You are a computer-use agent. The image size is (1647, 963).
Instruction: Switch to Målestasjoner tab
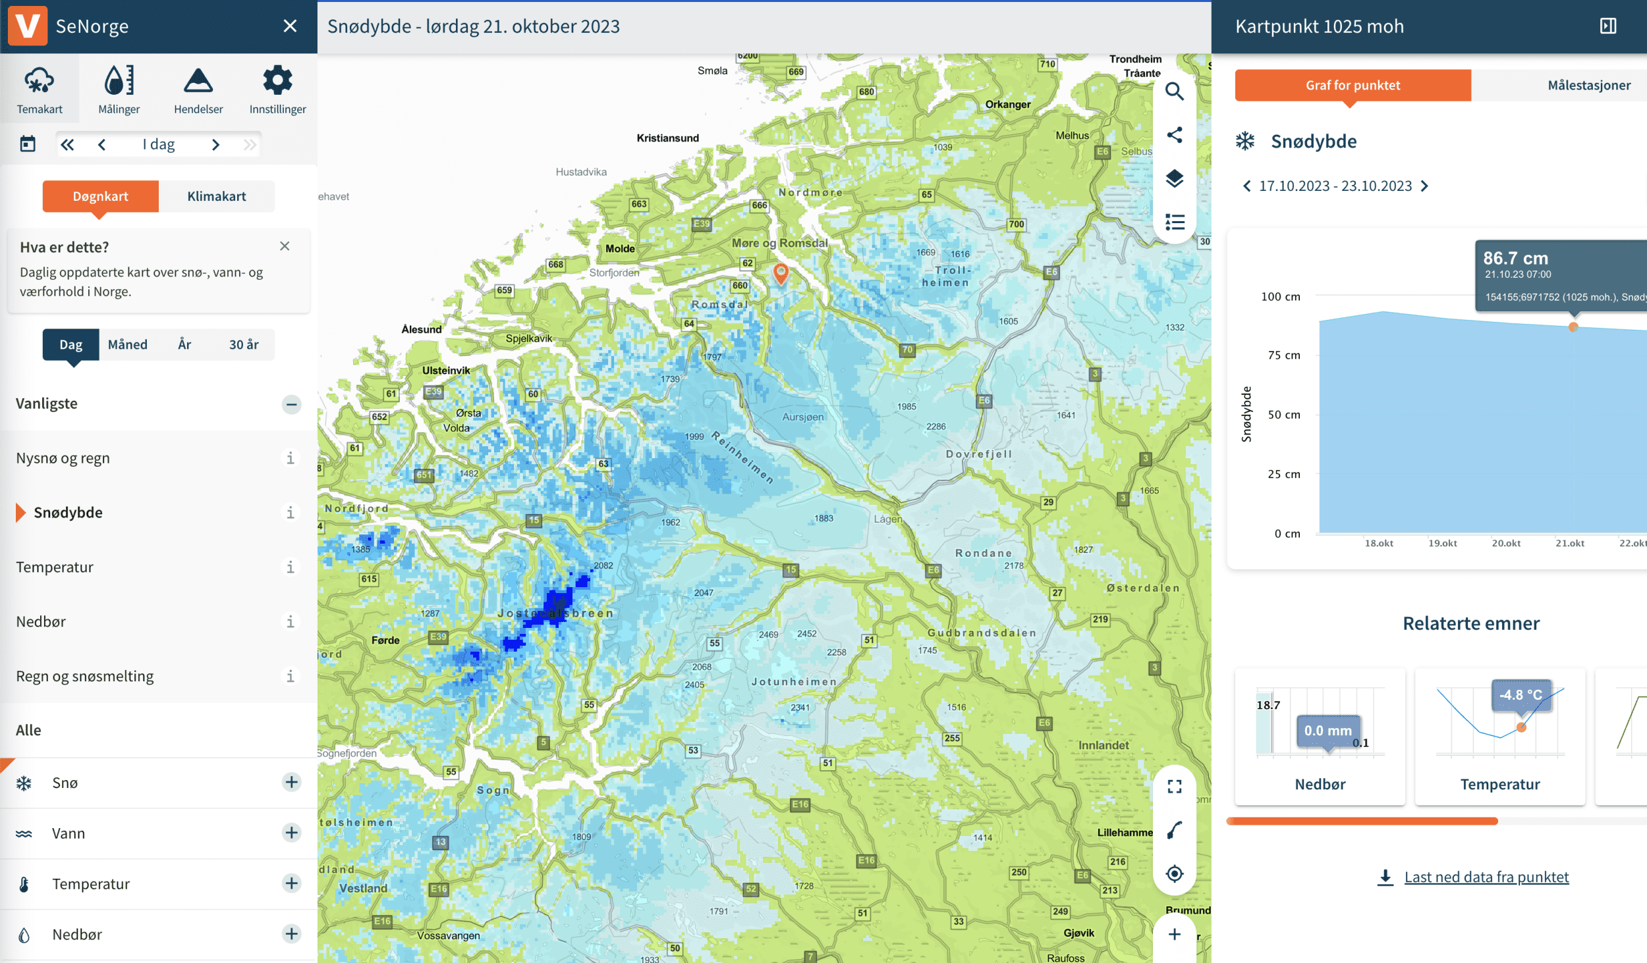(1588, 85)
